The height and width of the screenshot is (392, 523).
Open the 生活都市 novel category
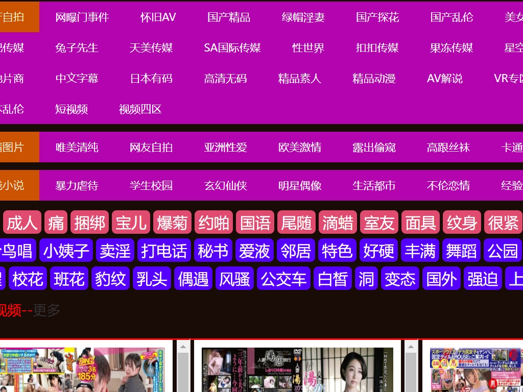click(x=374, y=185)
